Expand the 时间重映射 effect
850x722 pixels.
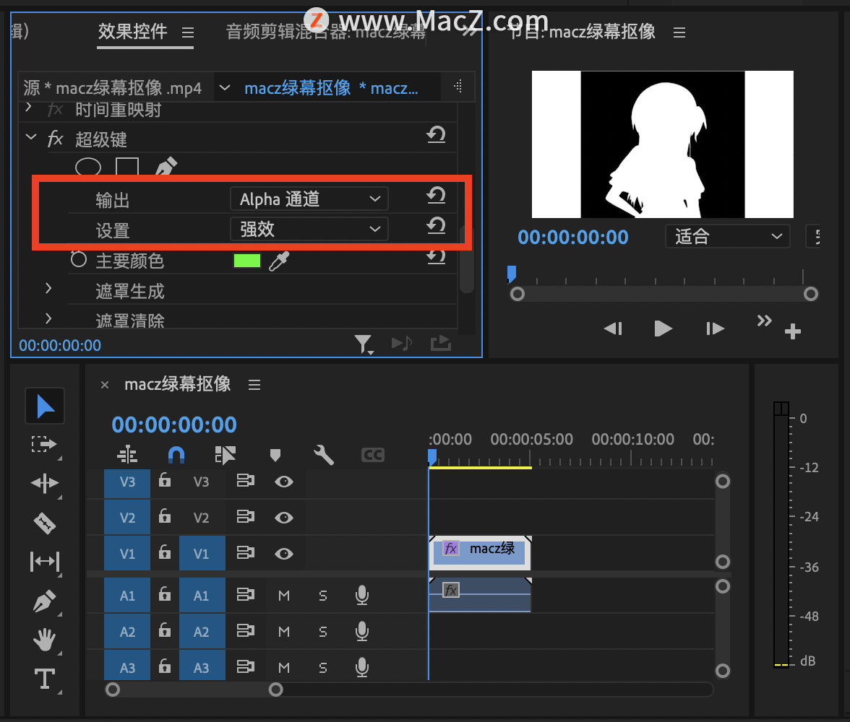[x=29, y=108]
